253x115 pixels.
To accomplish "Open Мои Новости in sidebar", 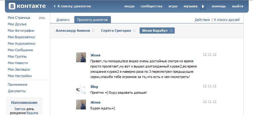I will 18,63.
